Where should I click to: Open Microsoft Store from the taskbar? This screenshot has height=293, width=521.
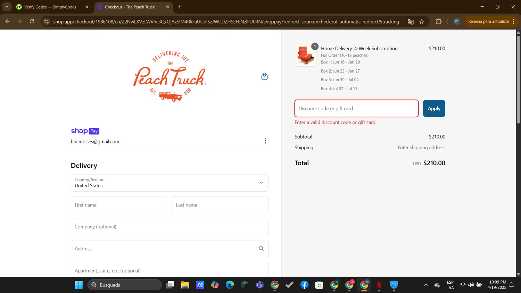(319, 285)
